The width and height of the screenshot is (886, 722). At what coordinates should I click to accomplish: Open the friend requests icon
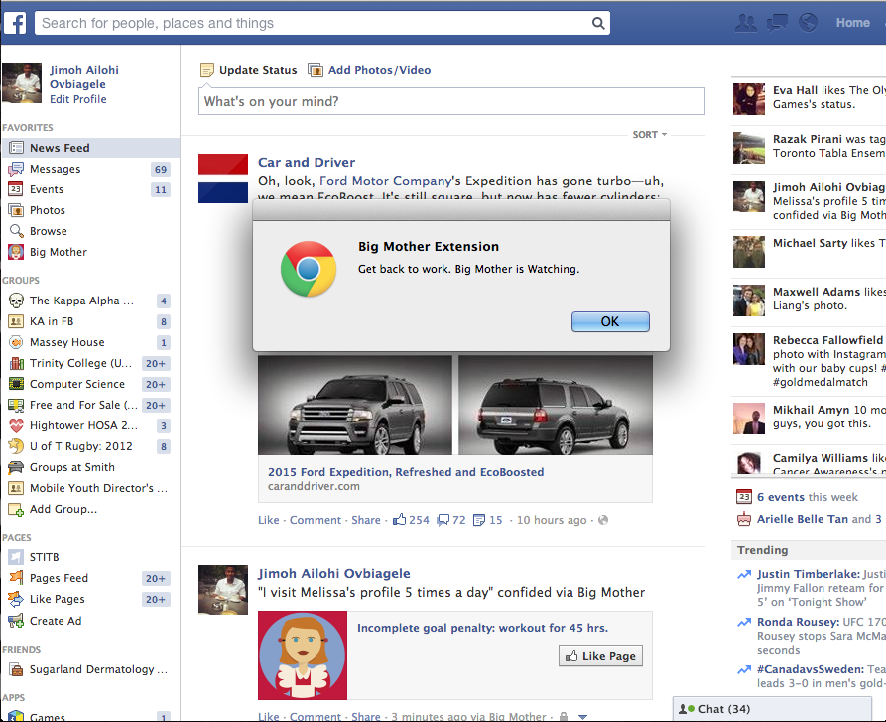(x=746, y=23)
